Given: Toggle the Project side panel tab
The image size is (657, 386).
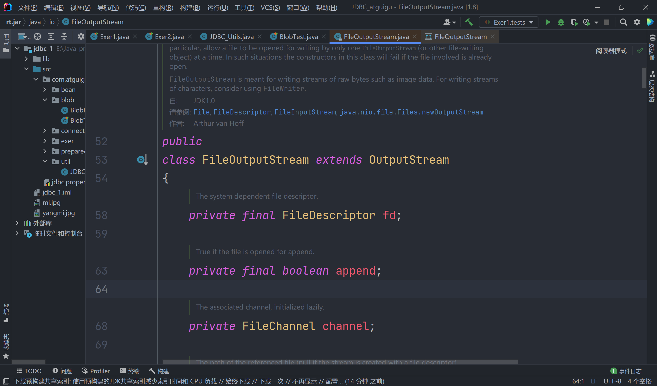Looking at the screenshot, I should click(6, 44).
